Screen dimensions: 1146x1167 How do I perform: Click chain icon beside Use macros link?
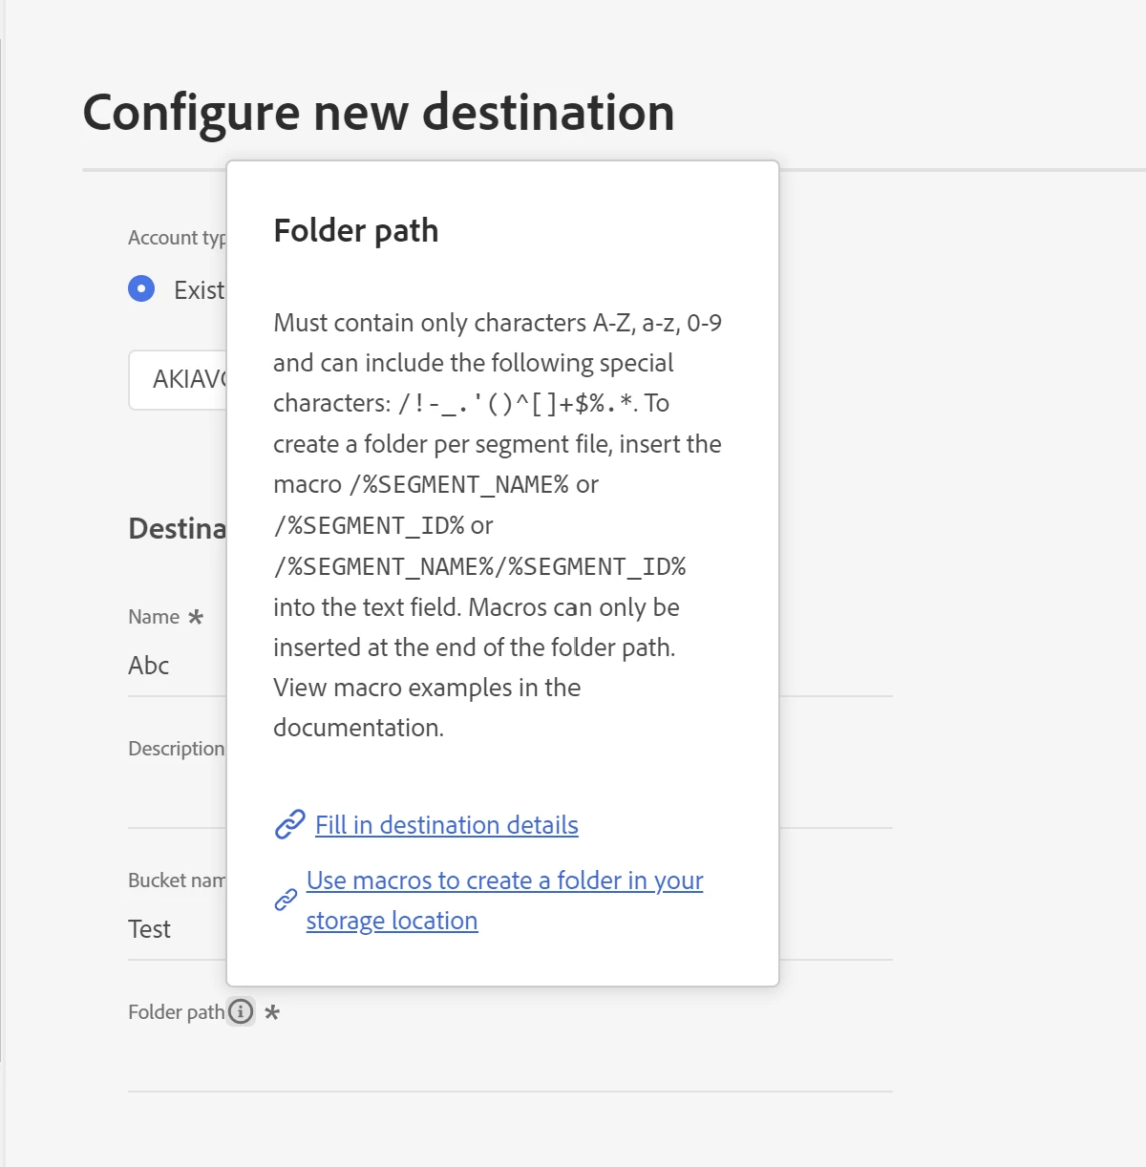[x=286, y=900]
